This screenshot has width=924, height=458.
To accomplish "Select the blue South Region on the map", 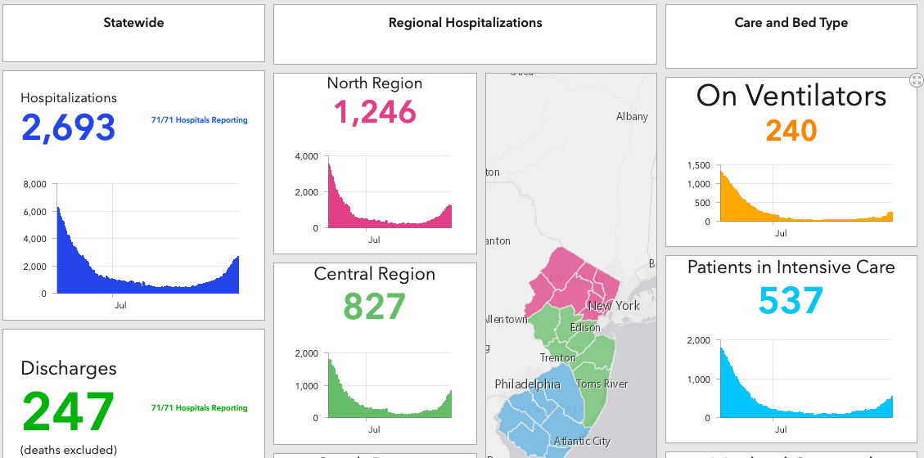I will pos(534,412).
